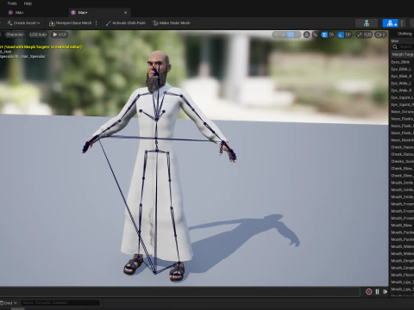Click the console command input field
The height and width of the screenshot is (310, 414).
(60, 302)
